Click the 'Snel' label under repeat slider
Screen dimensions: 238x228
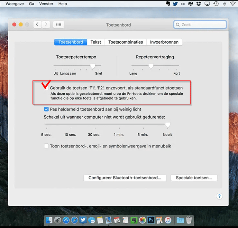pos(99,73)
